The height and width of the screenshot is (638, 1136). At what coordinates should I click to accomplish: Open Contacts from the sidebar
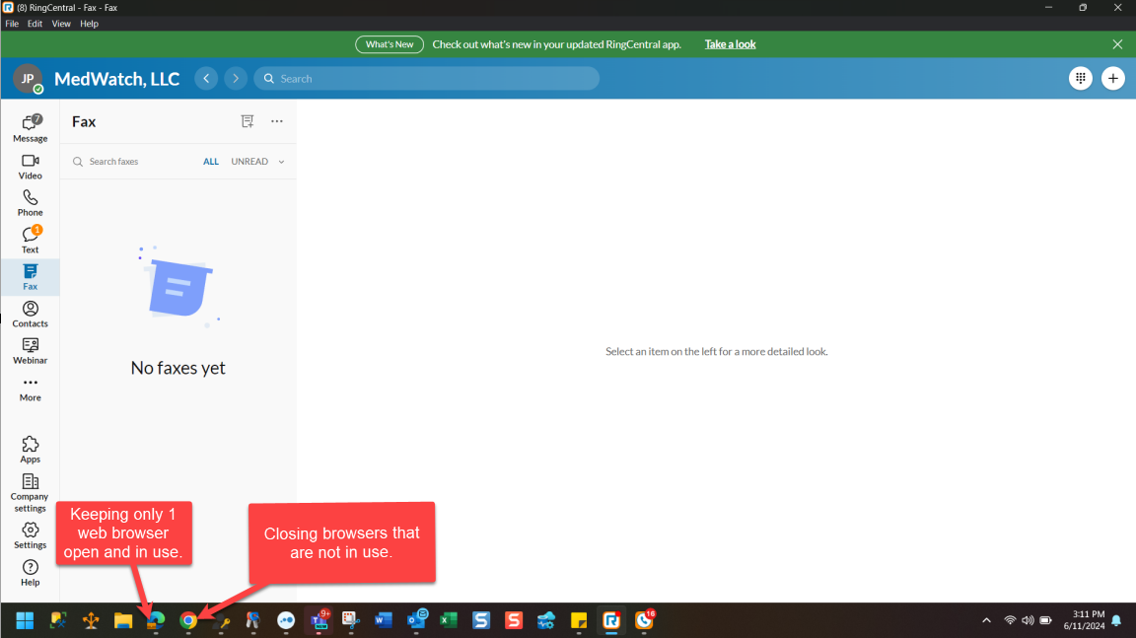(30, 314)
